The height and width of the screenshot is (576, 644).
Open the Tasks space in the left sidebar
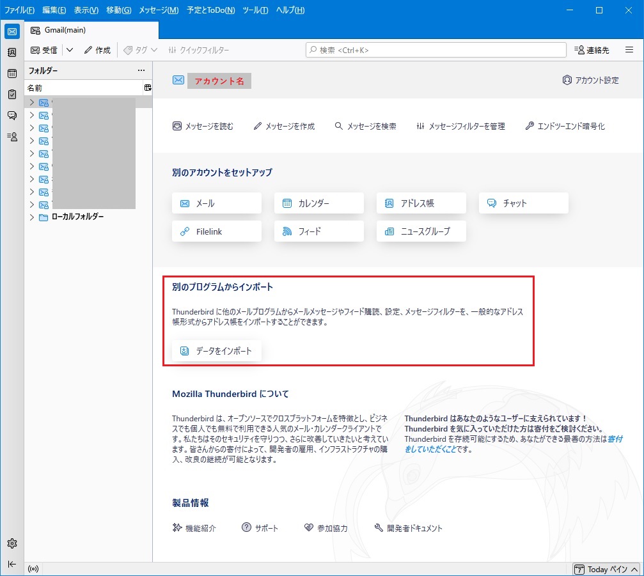(12, 95)
